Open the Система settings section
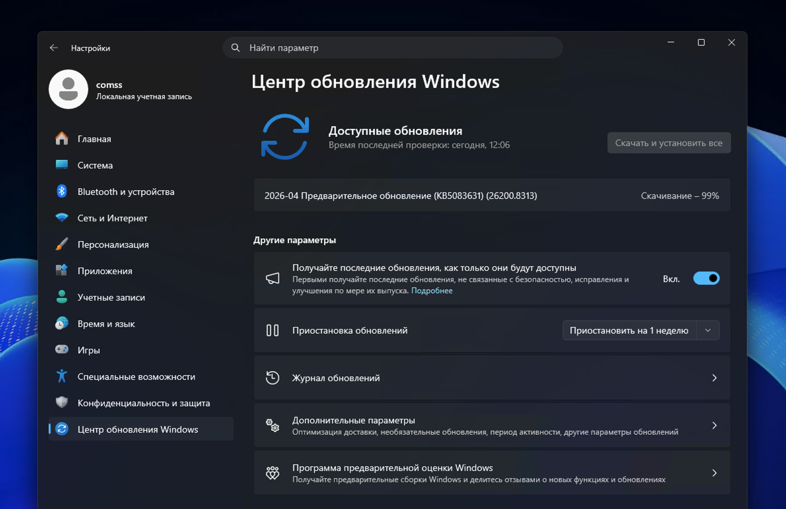786x509 pixels. click(x=95, y=165)
